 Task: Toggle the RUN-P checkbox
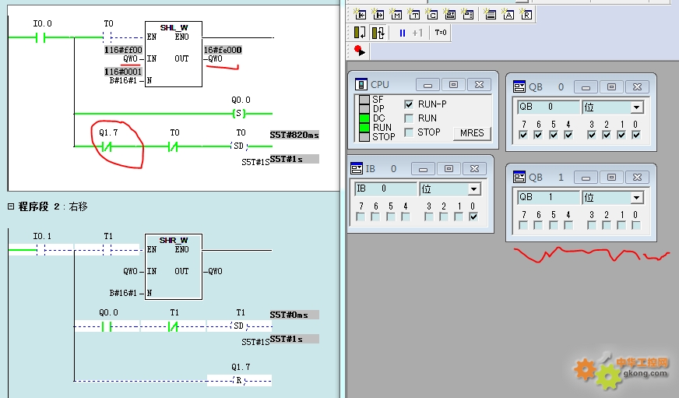pyautogui.click(x=408, y=104)
